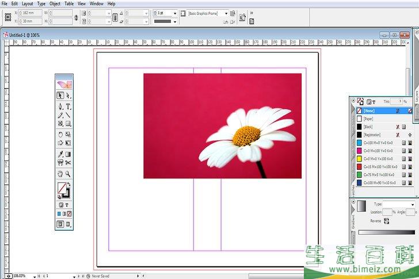Select the Line tool

pyautogui.click(x=68, y=115)
